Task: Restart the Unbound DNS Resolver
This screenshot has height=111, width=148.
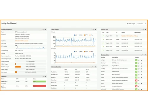Action: point(139,89)
